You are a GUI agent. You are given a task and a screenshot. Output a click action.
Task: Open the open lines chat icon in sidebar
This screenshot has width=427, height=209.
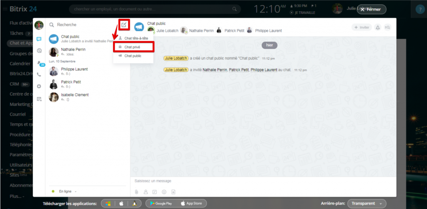click(x=39, y=50)
